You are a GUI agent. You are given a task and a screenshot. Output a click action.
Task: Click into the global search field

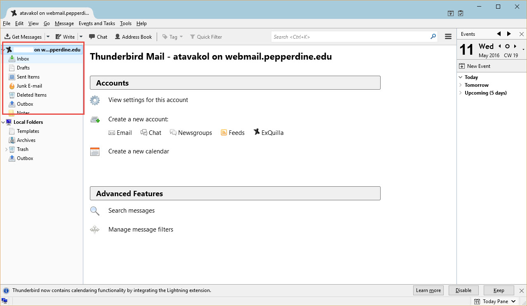(x=351, y=37)
